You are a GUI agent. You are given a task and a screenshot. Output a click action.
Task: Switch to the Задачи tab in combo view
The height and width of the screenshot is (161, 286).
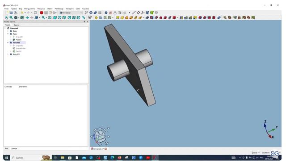click(x=17, y=25)
